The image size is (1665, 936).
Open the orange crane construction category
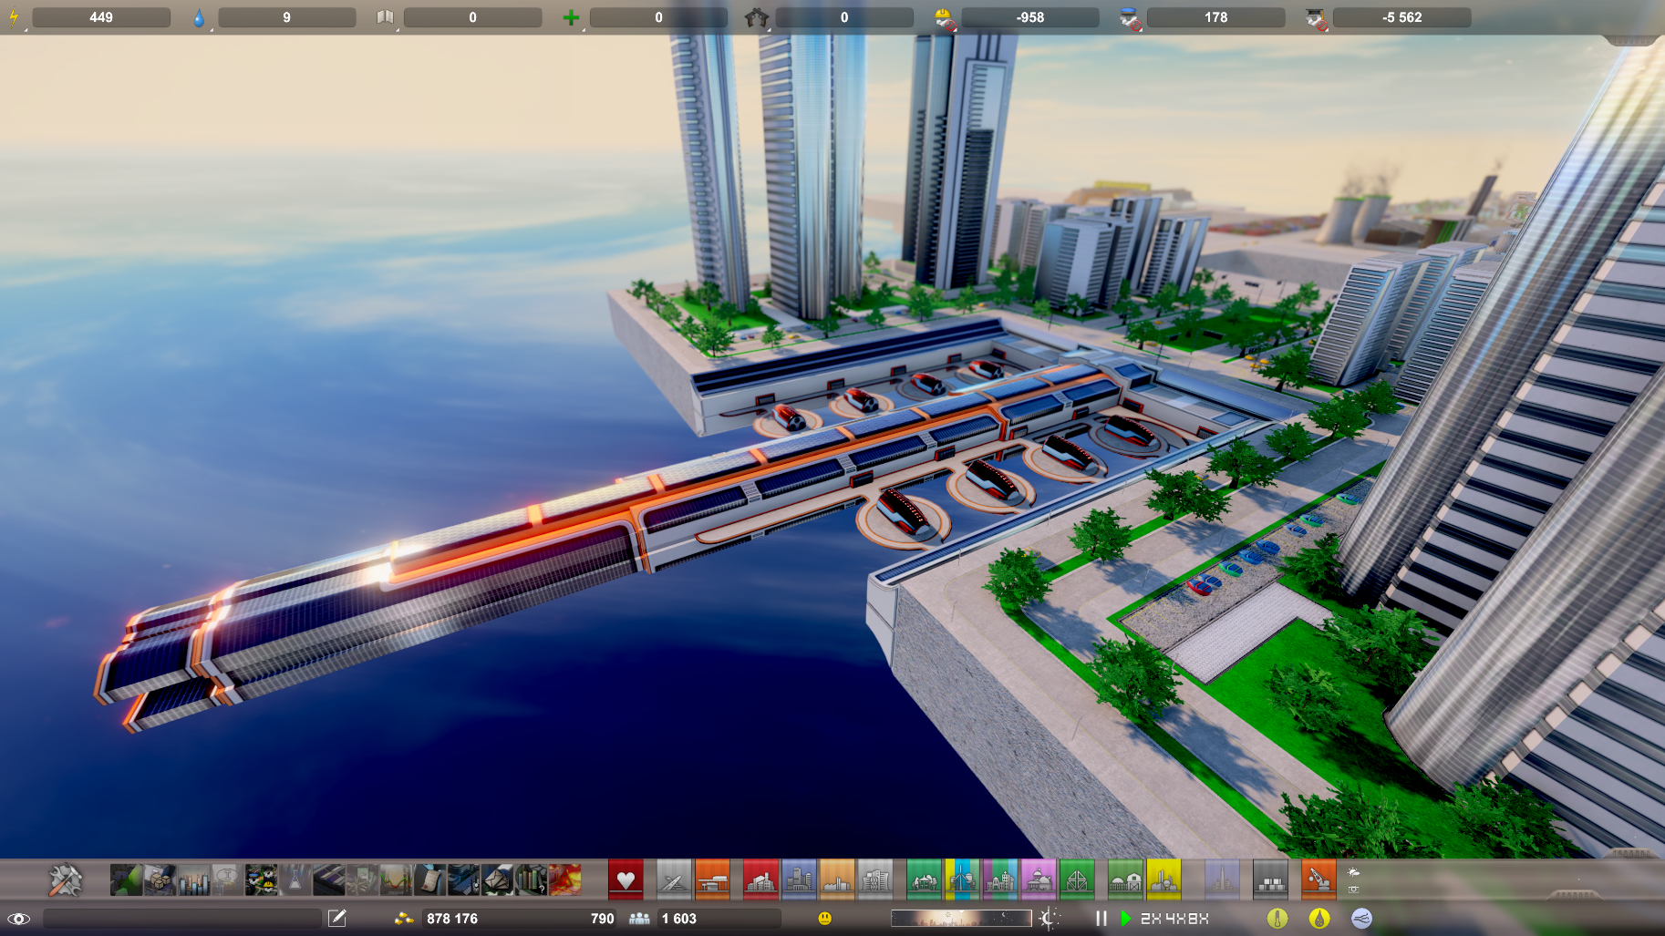point(1318,880)
